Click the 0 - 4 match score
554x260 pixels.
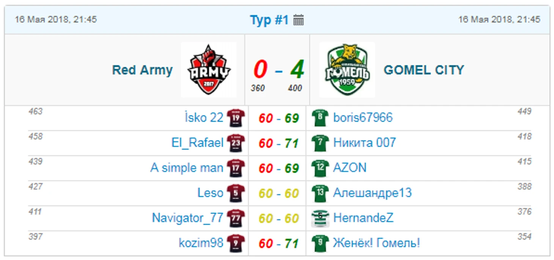(x=279, y=70)
